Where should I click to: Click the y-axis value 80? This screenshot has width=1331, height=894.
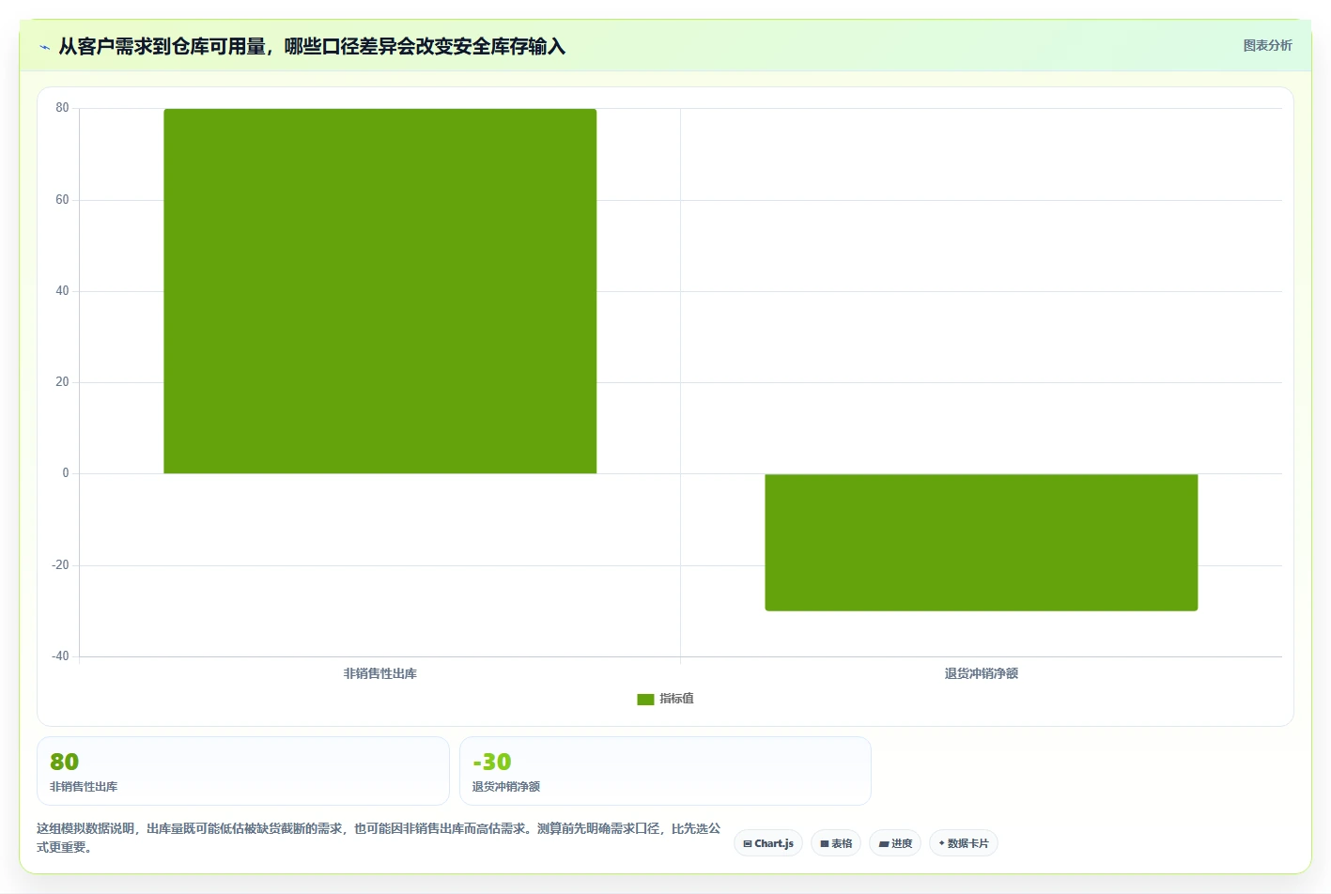tap(62, 108)
